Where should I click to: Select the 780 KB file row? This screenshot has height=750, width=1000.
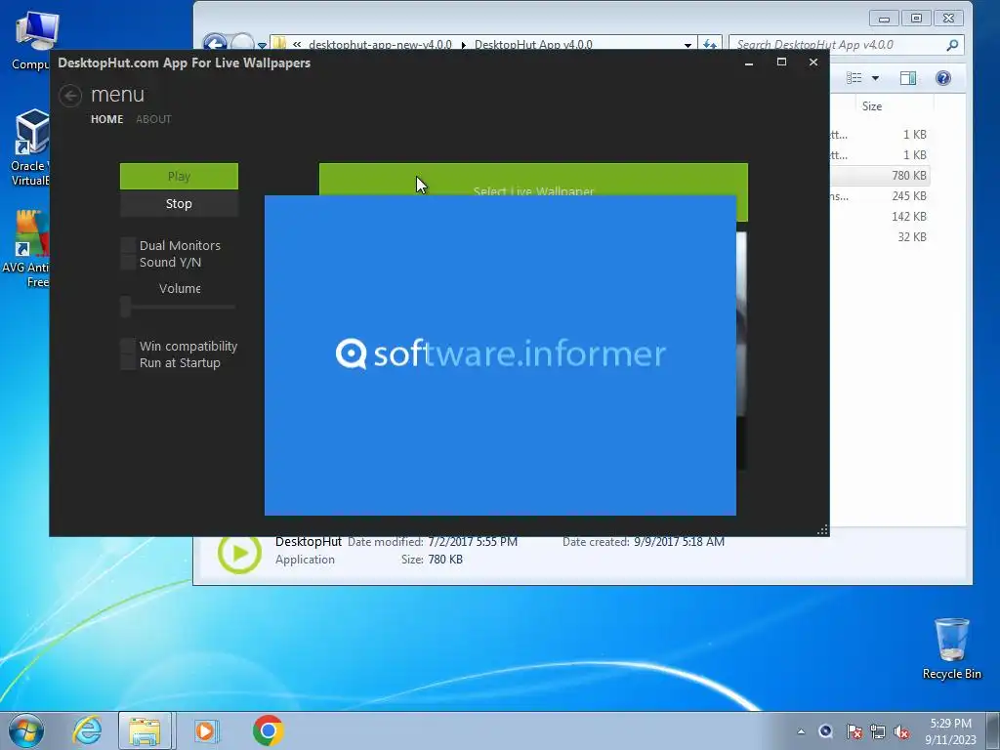tap(880, 176)
